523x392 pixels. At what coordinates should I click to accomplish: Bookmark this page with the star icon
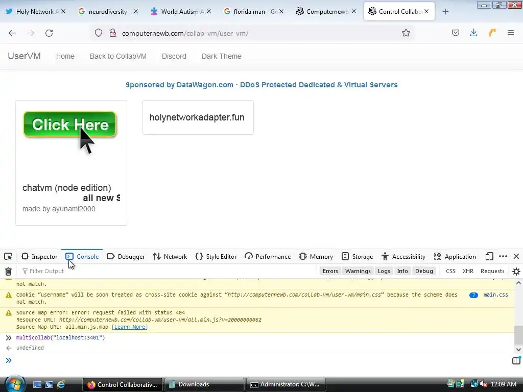tap(406, 33)
